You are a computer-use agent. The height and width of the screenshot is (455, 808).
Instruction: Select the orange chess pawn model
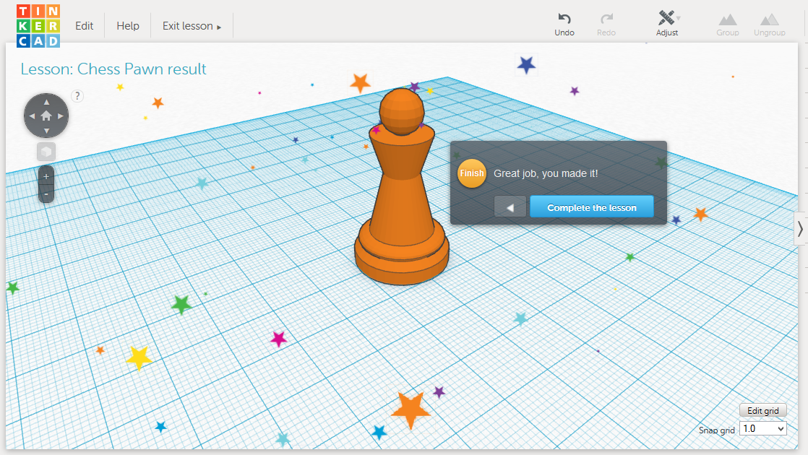(401, 186)
